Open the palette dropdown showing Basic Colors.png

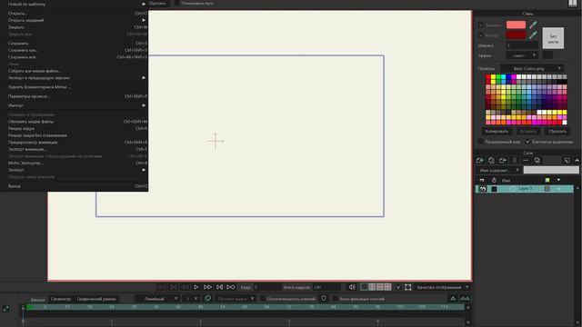tap(532, 69)
